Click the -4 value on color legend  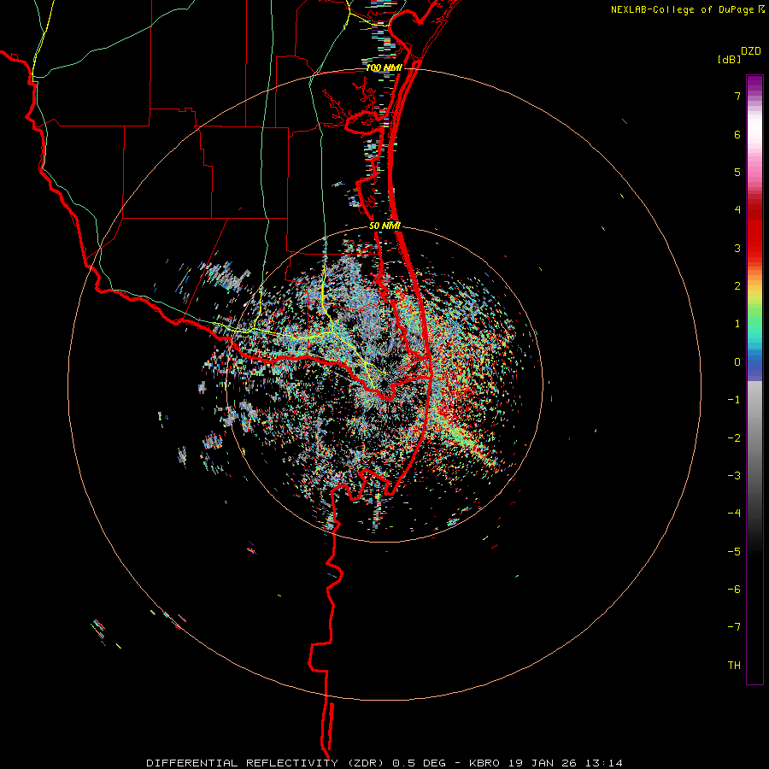(x=734, y=514)
